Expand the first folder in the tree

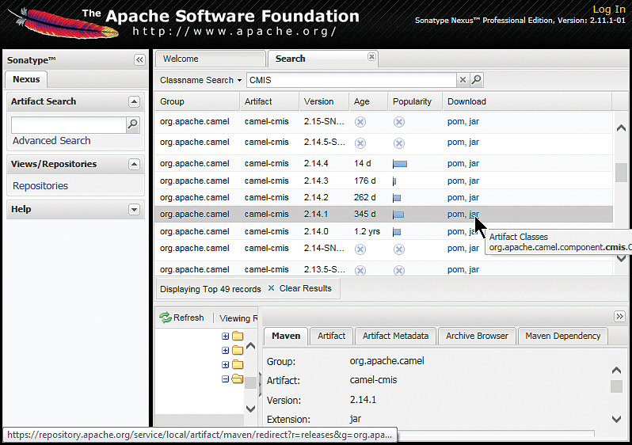(x=226, y=337)
